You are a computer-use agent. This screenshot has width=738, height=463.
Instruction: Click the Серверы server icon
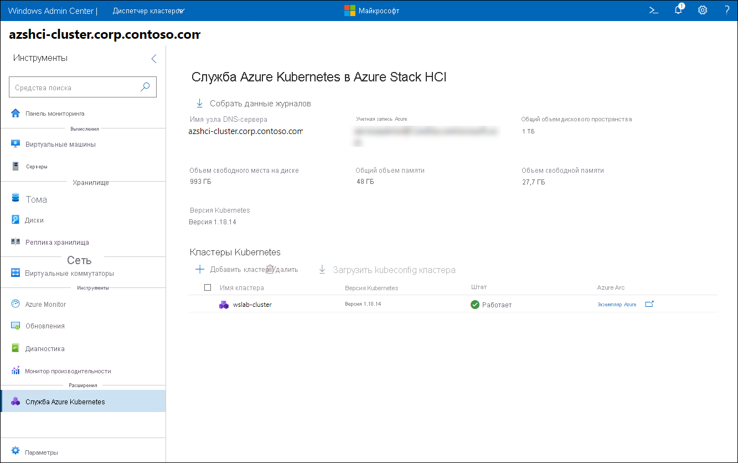(16, 166)
